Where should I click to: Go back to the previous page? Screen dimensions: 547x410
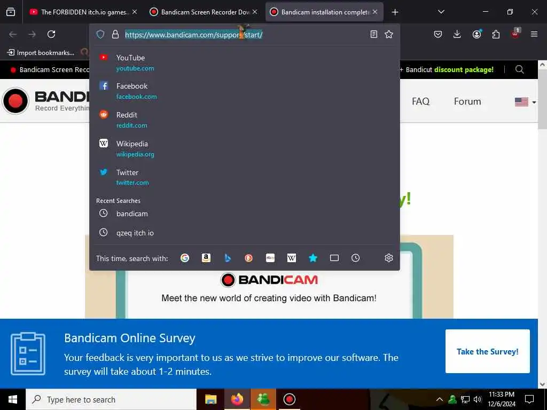tap(13, 34)
